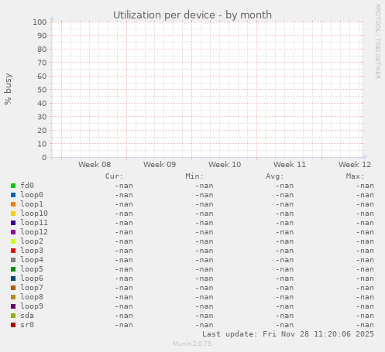Select the loop12 legend label

click(34, 232)
